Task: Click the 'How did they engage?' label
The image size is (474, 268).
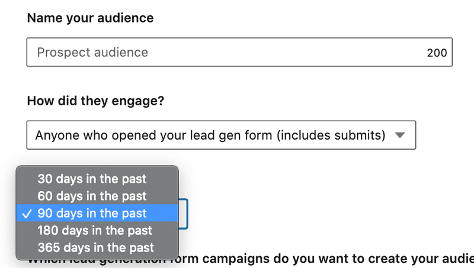Action: [x=95, y=101]
